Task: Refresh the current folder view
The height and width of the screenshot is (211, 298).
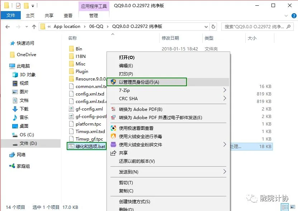Action: [x=213, y=27]
